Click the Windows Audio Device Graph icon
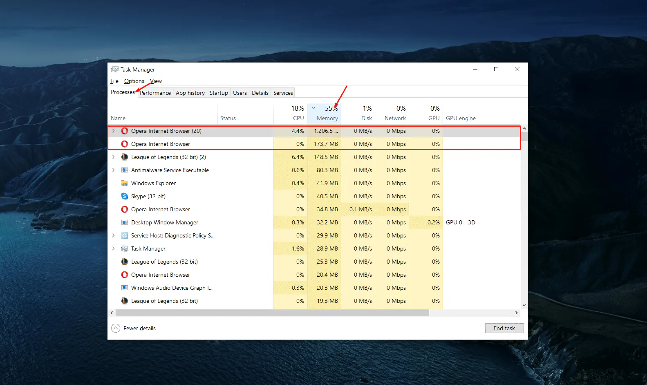 pyautogui.click(x=125, y=288)
